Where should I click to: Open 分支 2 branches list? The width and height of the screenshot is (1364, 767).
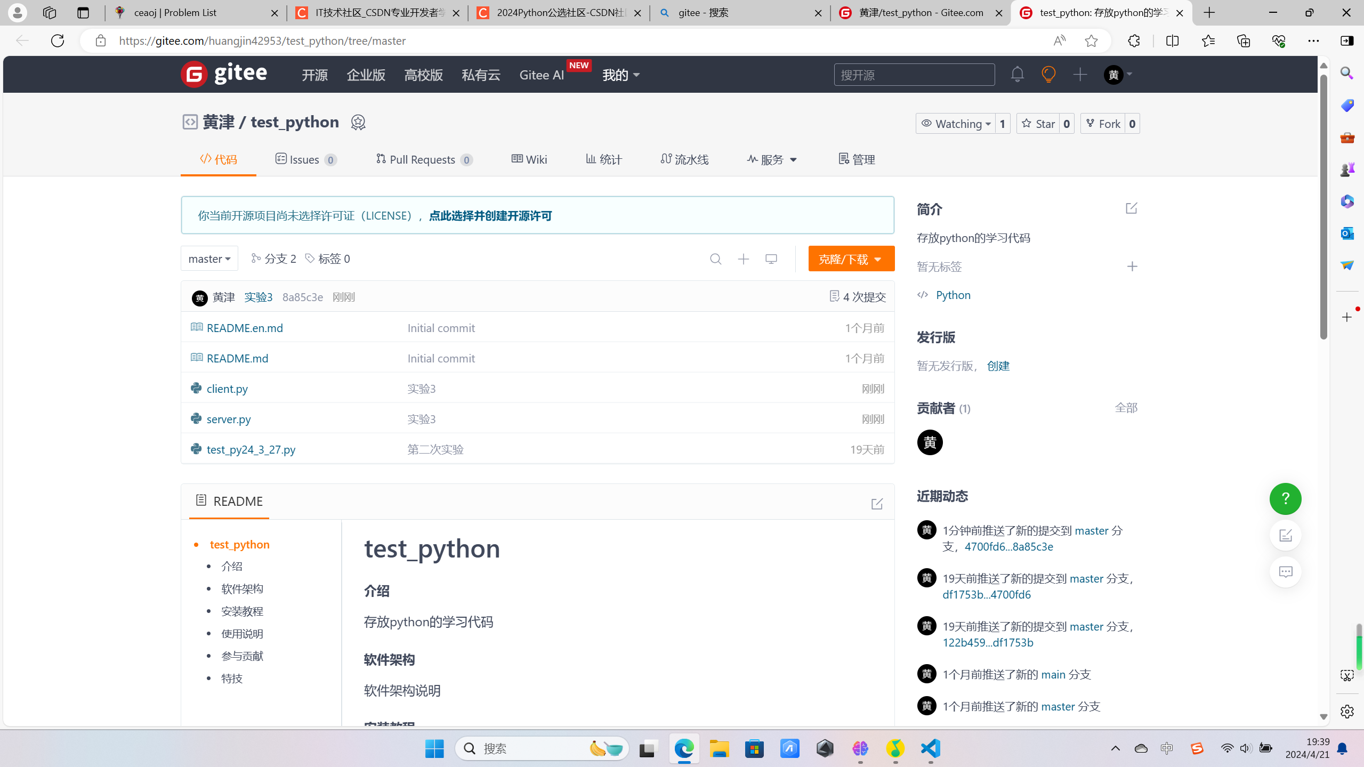tap(273, 259)
